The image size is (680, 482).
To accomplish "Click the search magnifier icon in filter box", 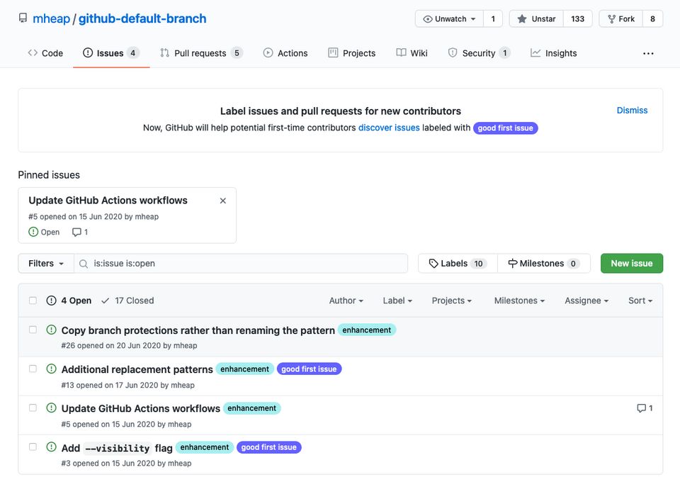I will click(x=84, y=264).
